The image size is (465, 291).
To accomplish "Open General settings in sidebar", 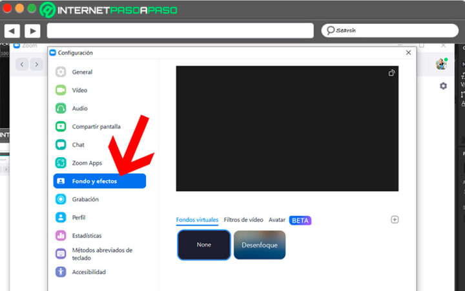I will (x=81, y=72).
